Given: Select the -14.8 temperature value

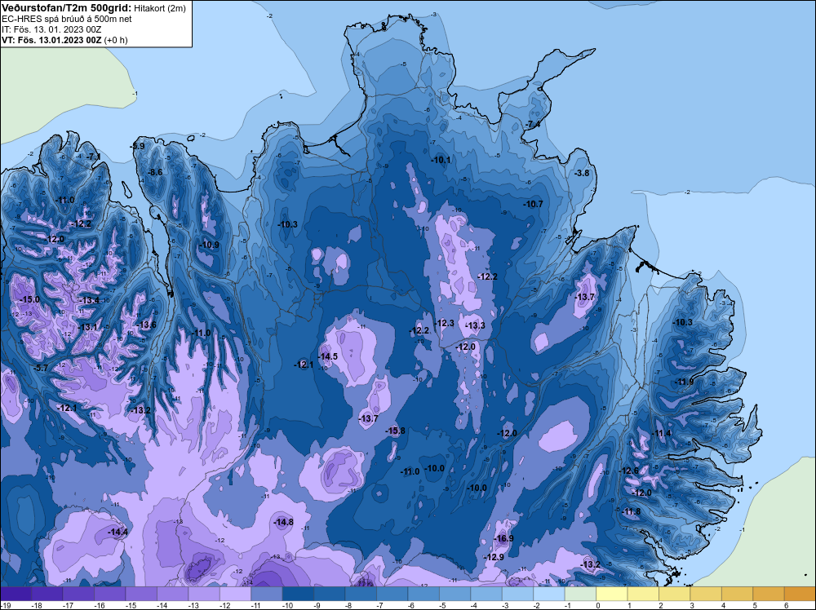Looking at the screenshot, I should pyautogui.click(x=284, y=522).
